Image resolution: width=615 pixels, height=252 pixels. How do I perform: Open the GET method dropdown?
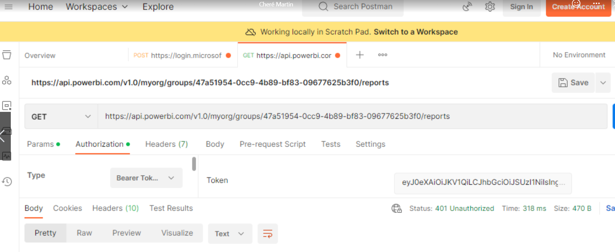point(61,117)
